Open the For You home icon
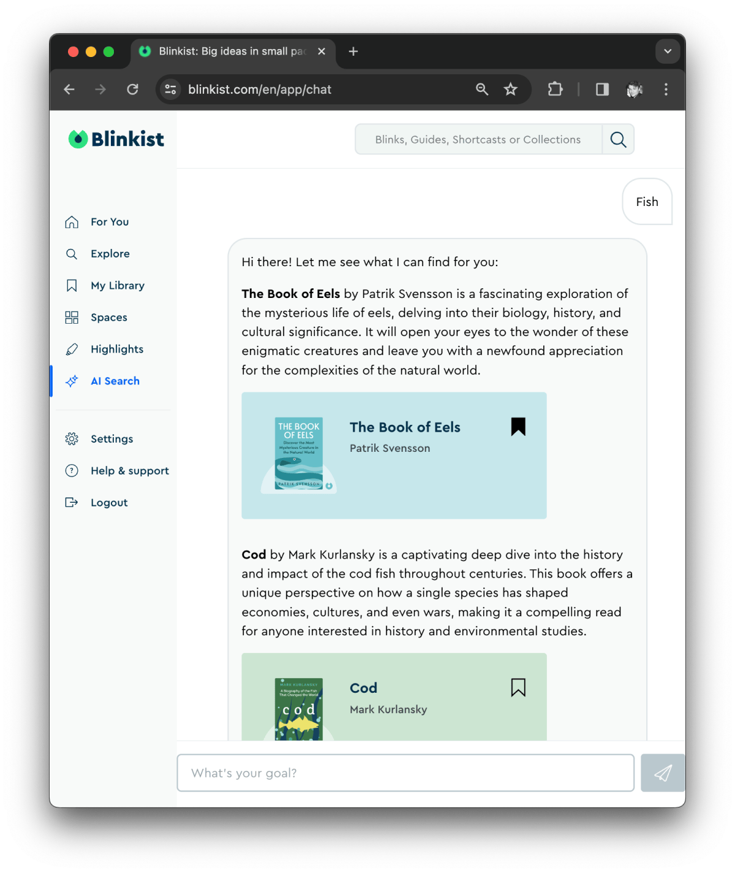 (x=72, y=222)
